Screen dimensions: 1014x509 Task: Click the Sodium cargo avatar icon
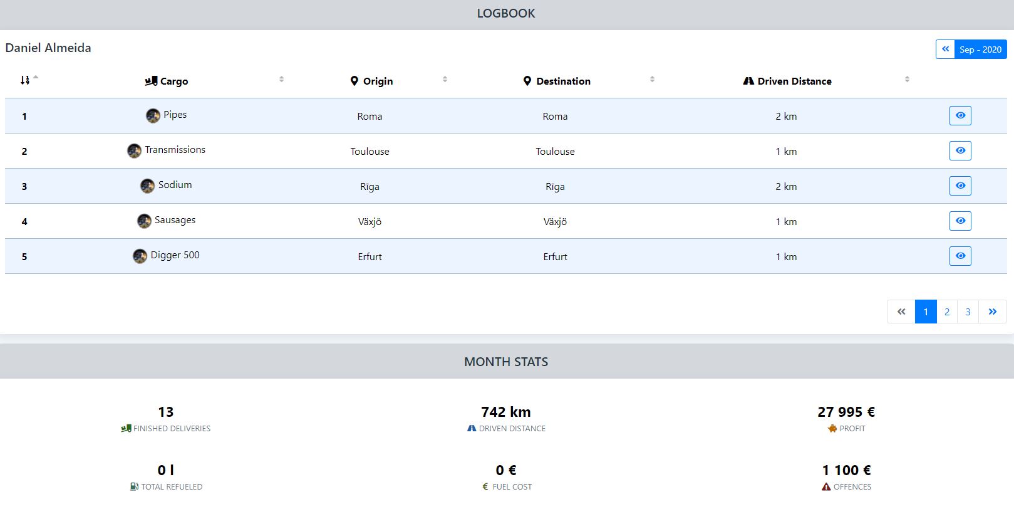[147, 186]
